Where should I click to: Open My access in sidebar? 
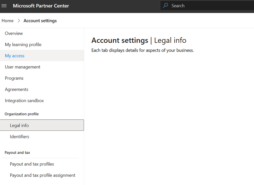click(15, 56)
